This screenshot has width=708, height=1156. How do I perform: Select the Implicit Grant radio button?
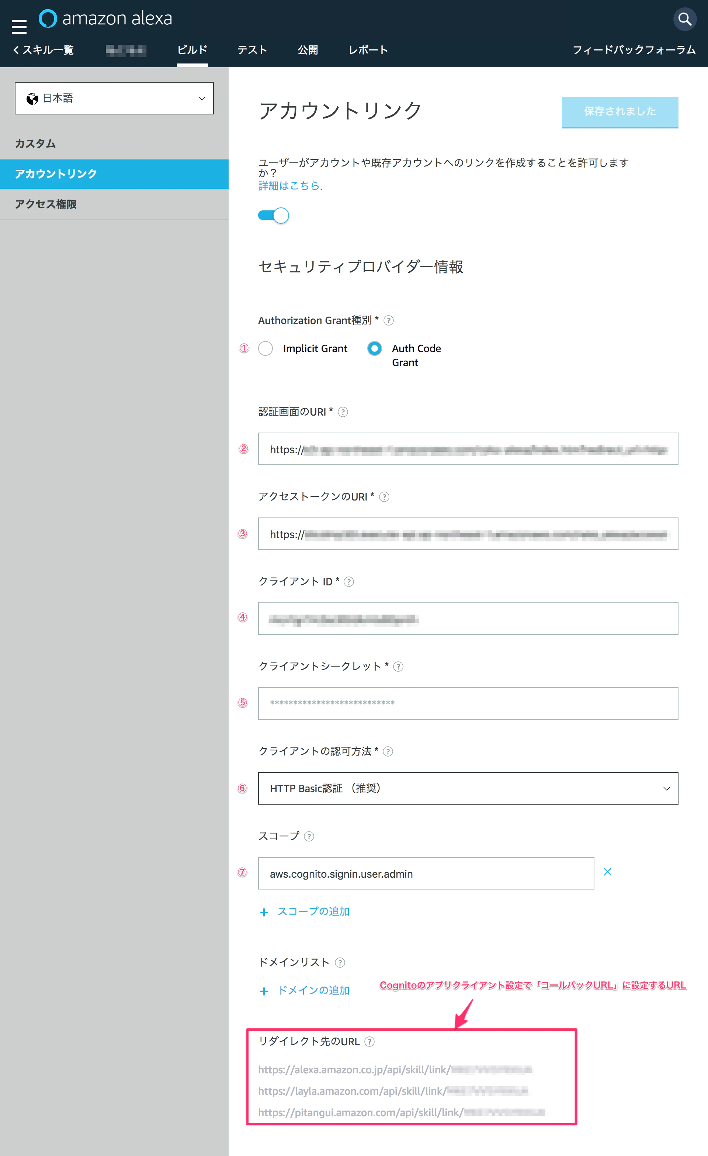[x=265, y=348]
